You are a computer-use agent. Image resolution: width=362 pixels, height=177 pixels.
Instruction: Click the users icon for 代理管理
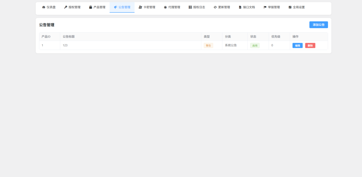(x=165, y=7)
